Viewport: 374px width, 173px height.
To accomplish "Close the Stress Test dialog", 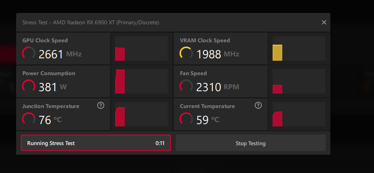I will pyautogui.click(x=324, y=22).
